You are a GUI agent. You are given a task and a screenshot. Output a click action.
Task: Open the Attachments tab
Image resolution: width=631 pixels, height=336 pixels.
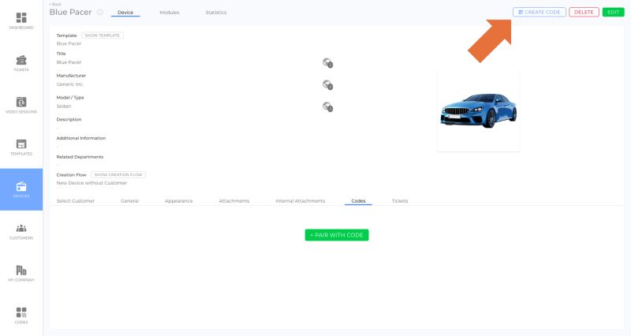click(234, 201)
